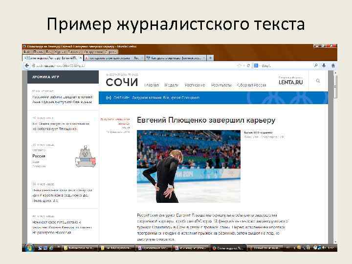Open the Медали navigation link
The height and width of the screenshot is (264, 352).
(172, 85)
